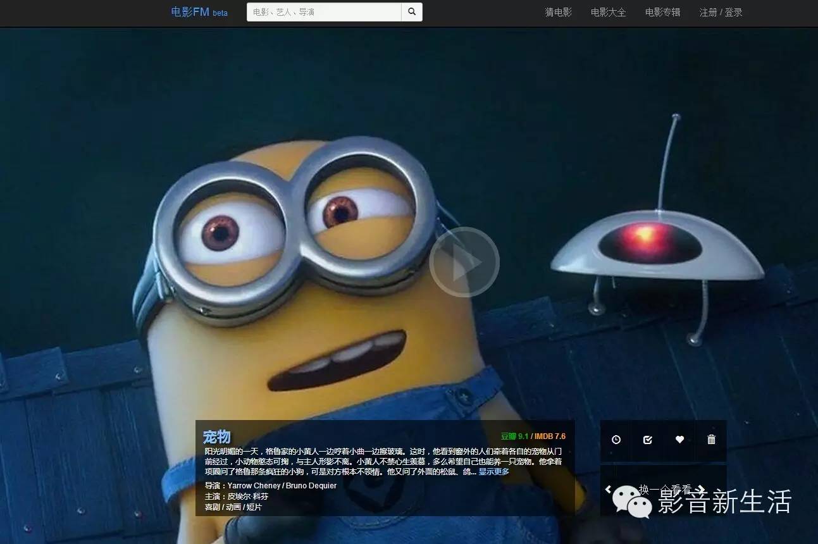Click the trash icon to discard this movie
Image resolution: width=818 pixels, height=544 pixels.
pos(710,440)
